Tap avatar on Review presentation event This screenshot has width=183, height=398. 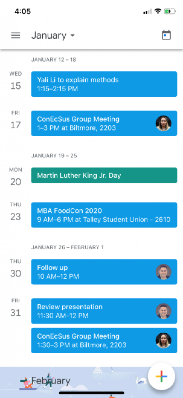[164, 311]
